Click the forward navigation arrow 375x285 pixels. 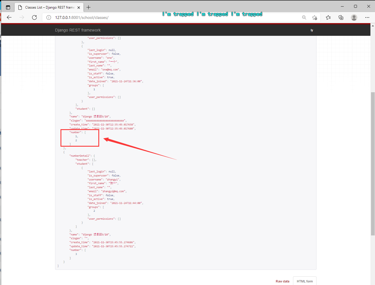tap(22, 17)
